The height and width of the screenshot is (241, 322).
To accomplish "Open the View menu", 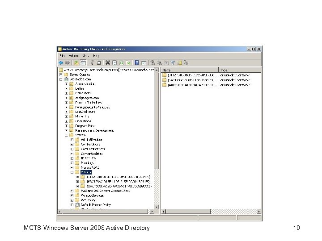I will pyautogui.click(x=85, y=55).
